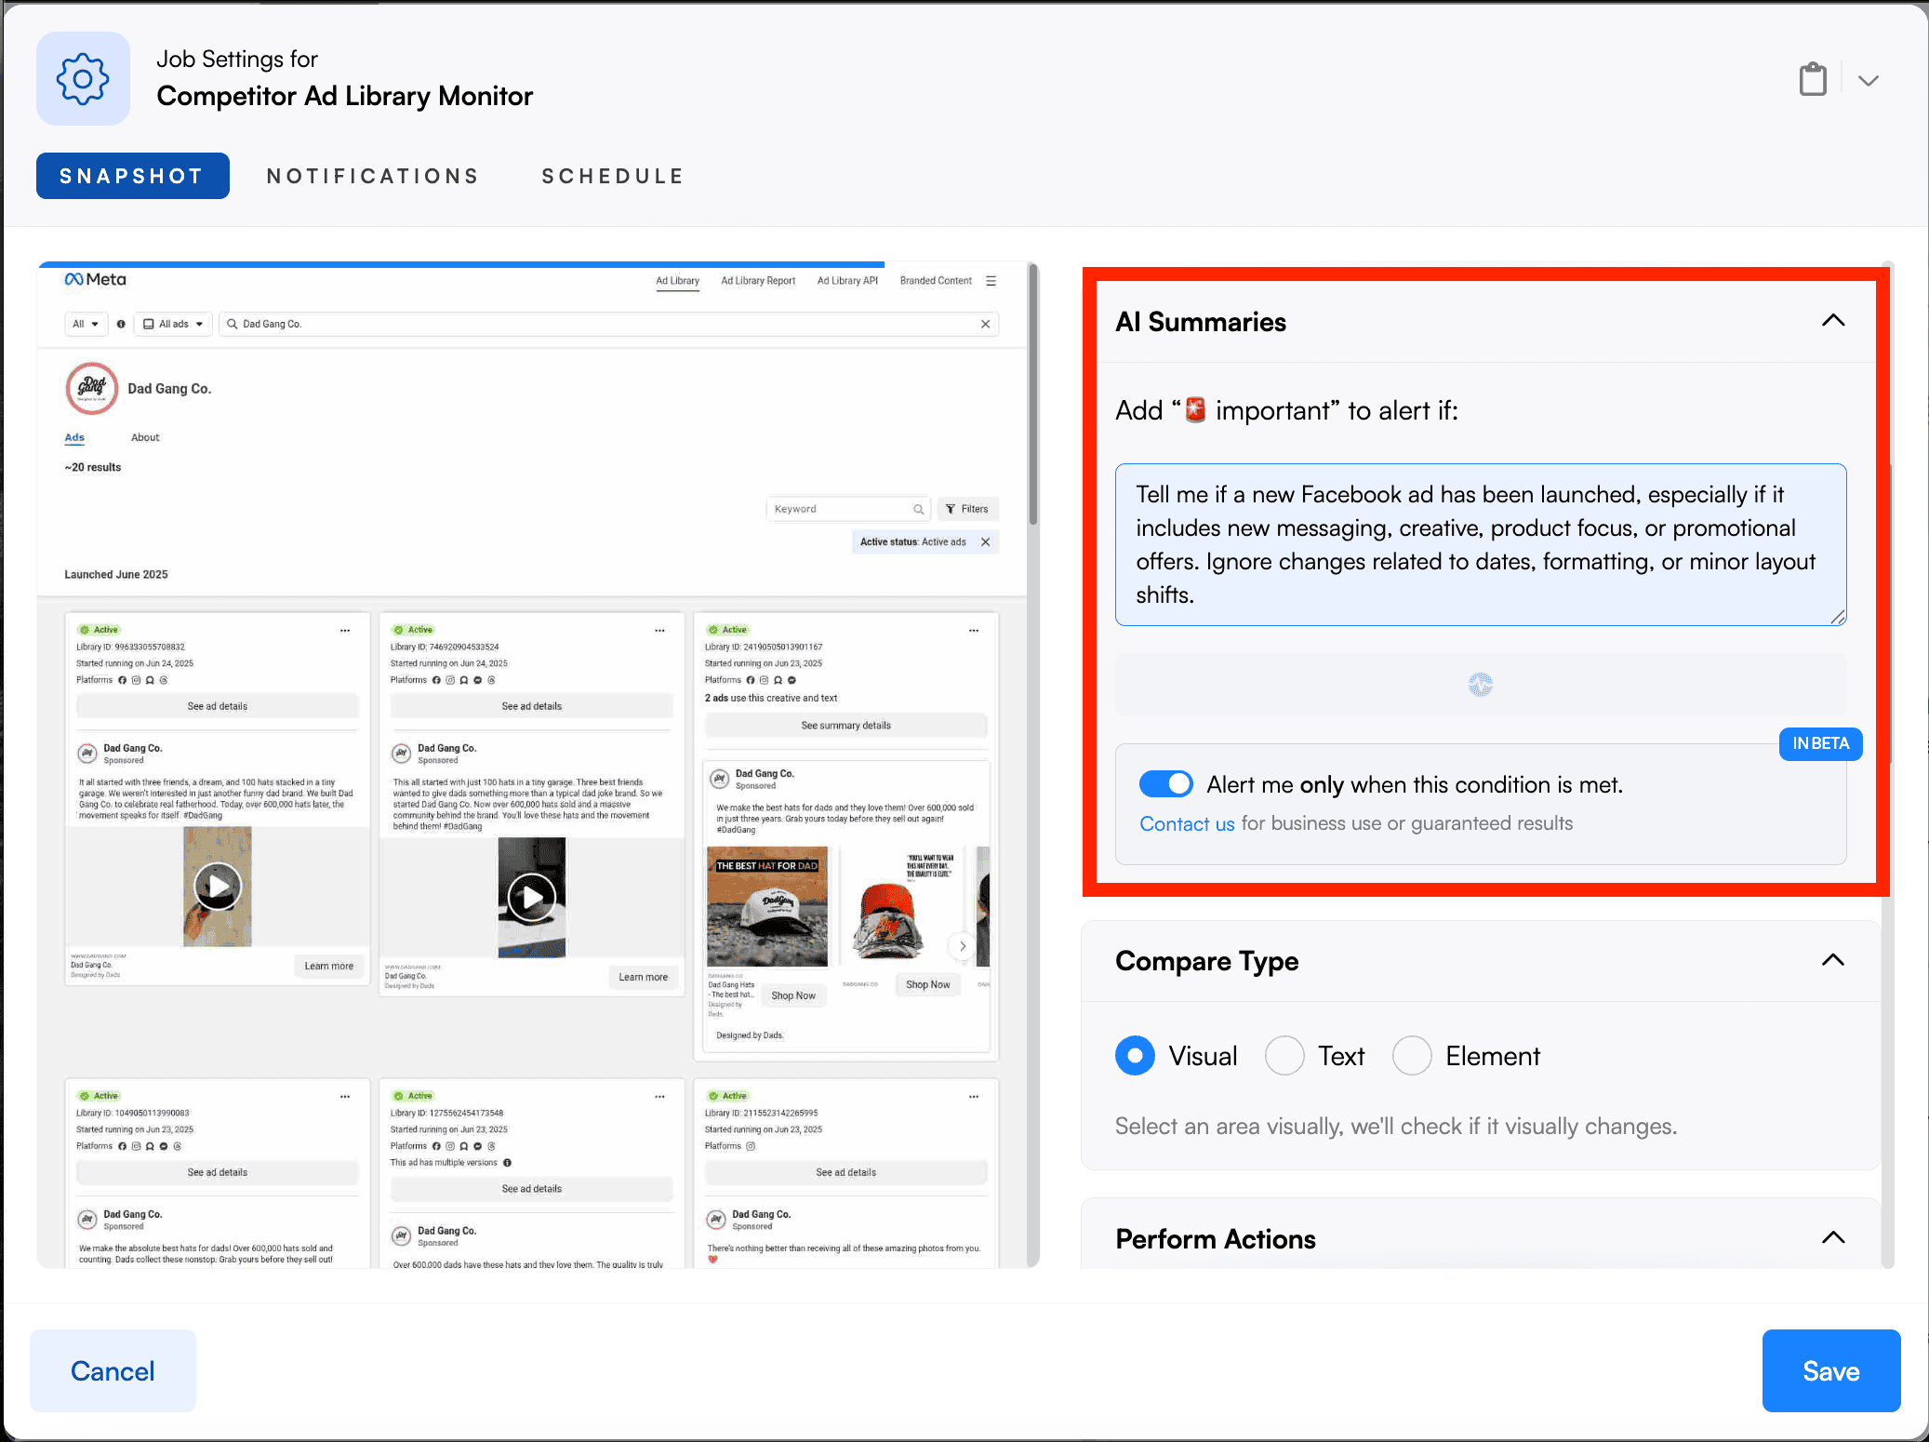Clear the Dad Gang Co. search
This screenshot has width=1929, height=1442.
coord(985,324)
